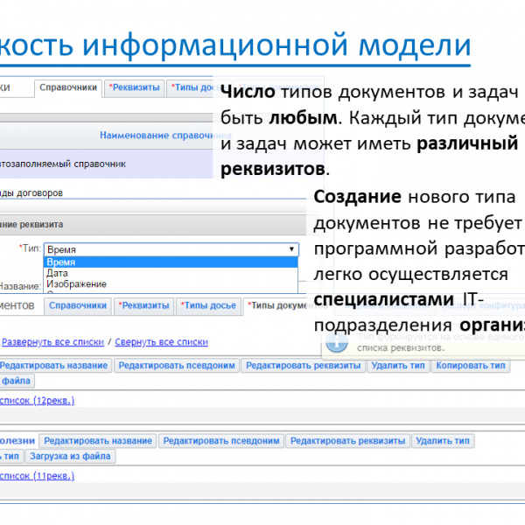
Task: Click the Развернуть все списки link
Action: 53,342
